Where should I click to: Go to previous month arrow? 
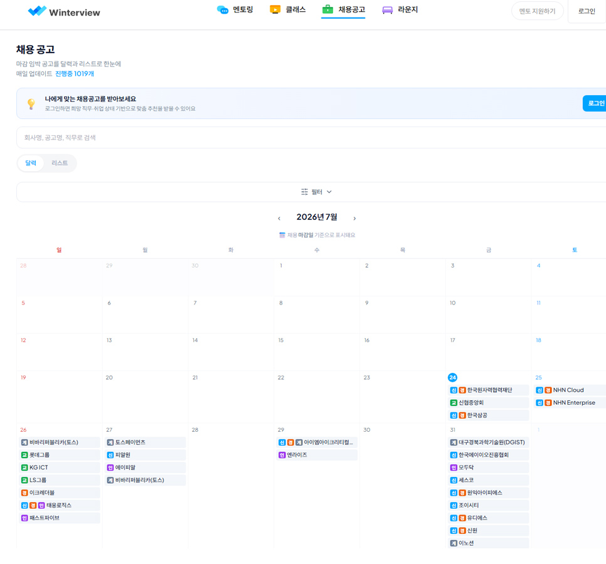279,218
